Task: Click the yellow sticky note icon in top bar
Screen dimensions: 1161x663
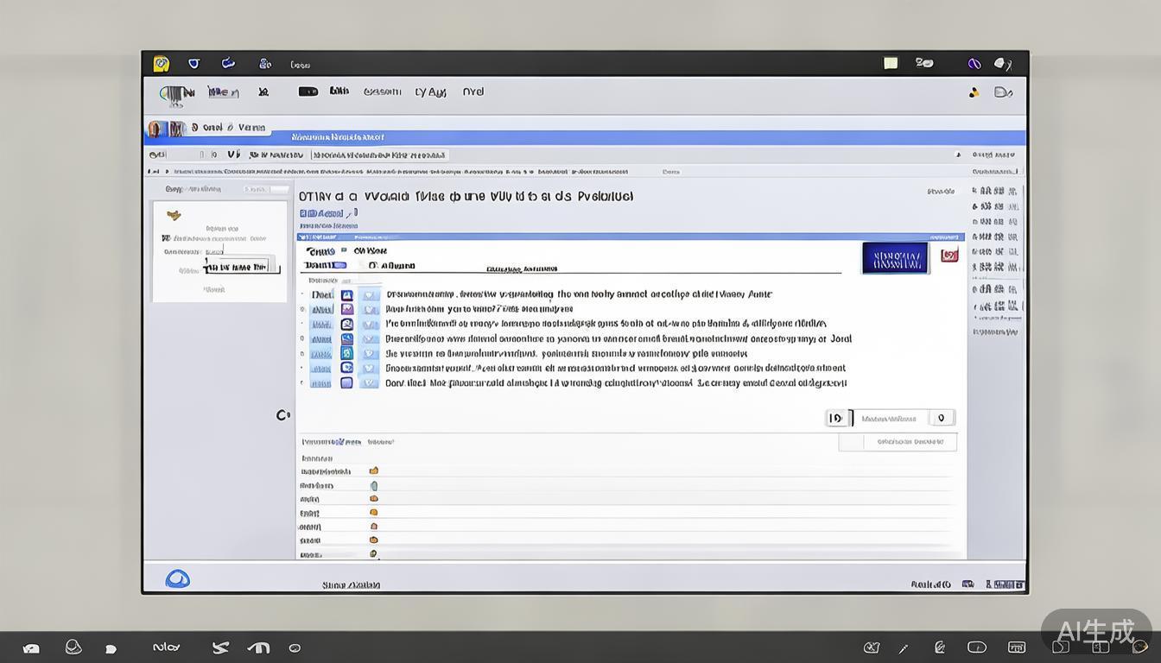Action: point(891,63)
